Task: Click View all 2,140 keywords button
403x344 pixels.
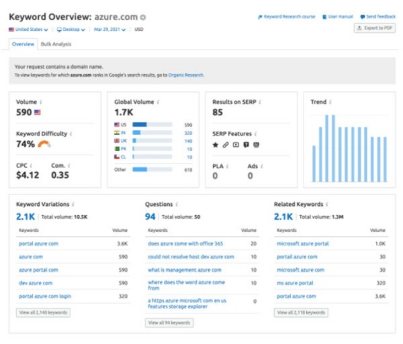Action: pyautogui.click(x=43, y=312)
